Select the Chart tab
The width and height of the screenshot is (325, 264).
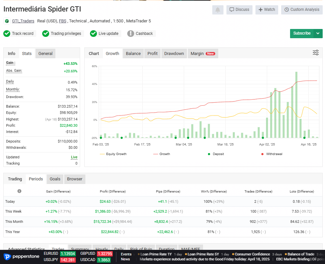click(x=94, y=53)
